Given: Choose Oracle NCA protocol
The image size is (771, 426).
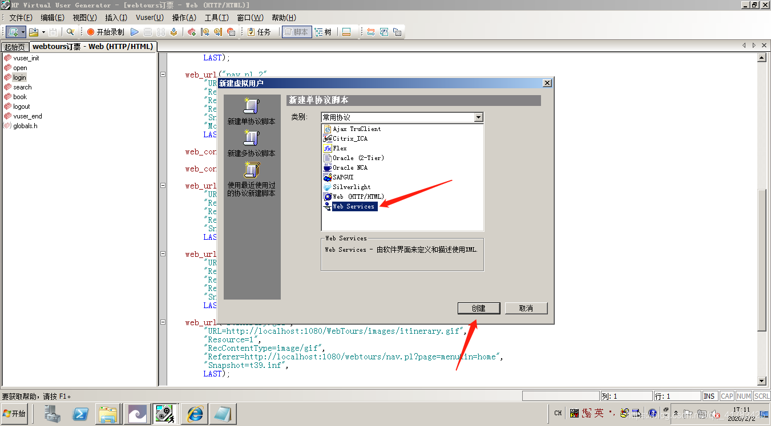Looking at the screenshot, I should 350,167.
